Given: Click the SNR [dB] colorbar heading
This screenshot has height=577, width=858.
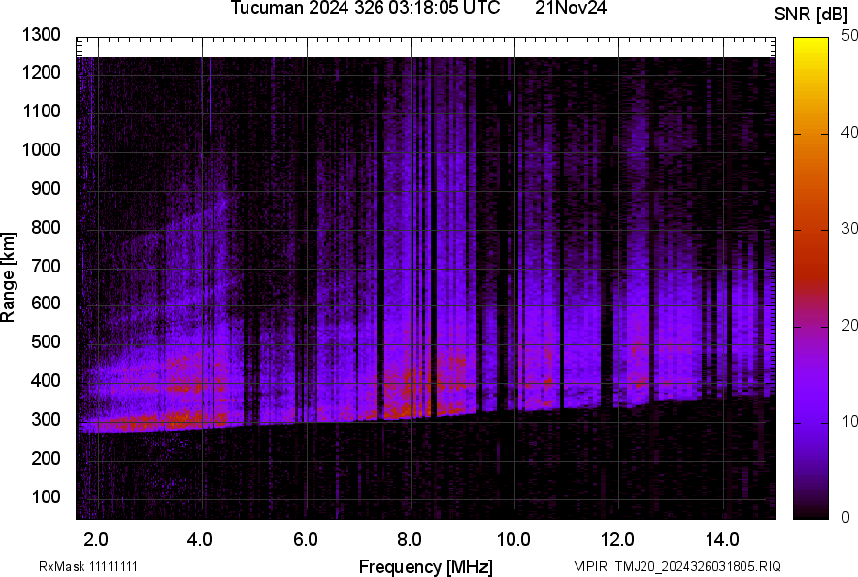Looking at the screenshot, I should [811, 14].
